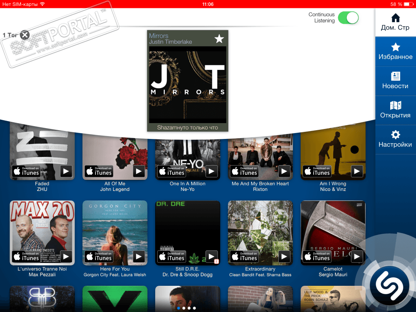Play preview of Me And My Broken Heart
The image size is (416, 312).
point(284,171)
